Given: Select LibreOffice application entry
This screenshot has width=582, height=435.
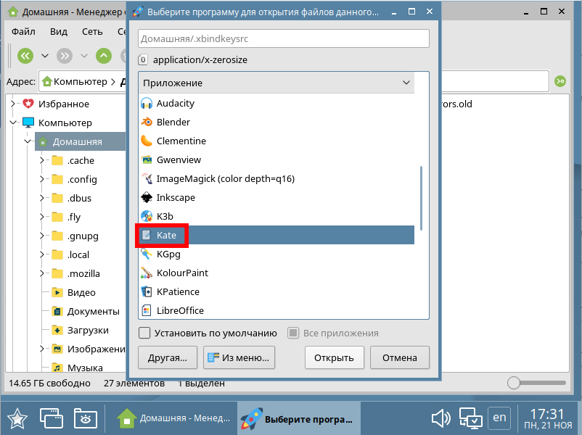Looking at the screenshot, I should [x=180, y=310].
